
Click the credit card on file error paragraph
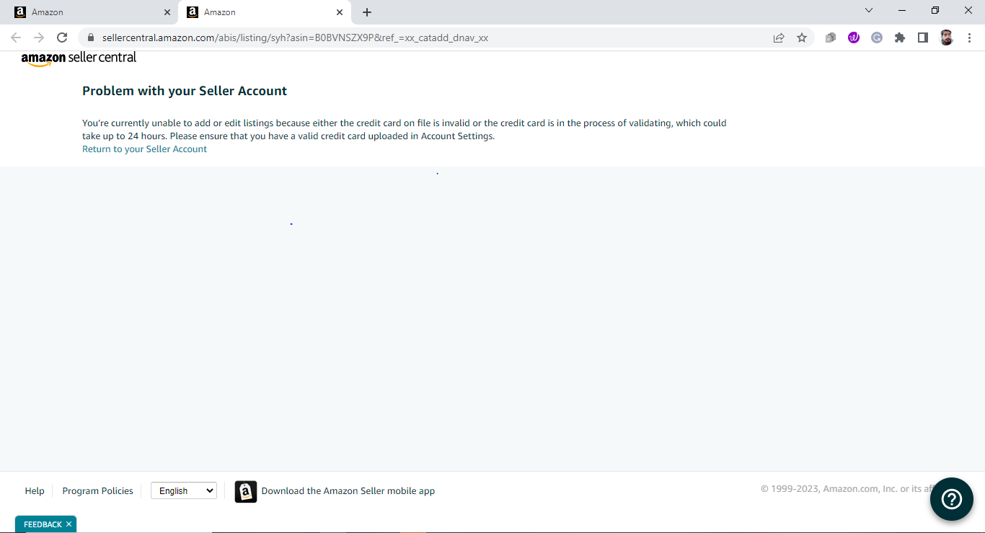click(x=405, y=129)
